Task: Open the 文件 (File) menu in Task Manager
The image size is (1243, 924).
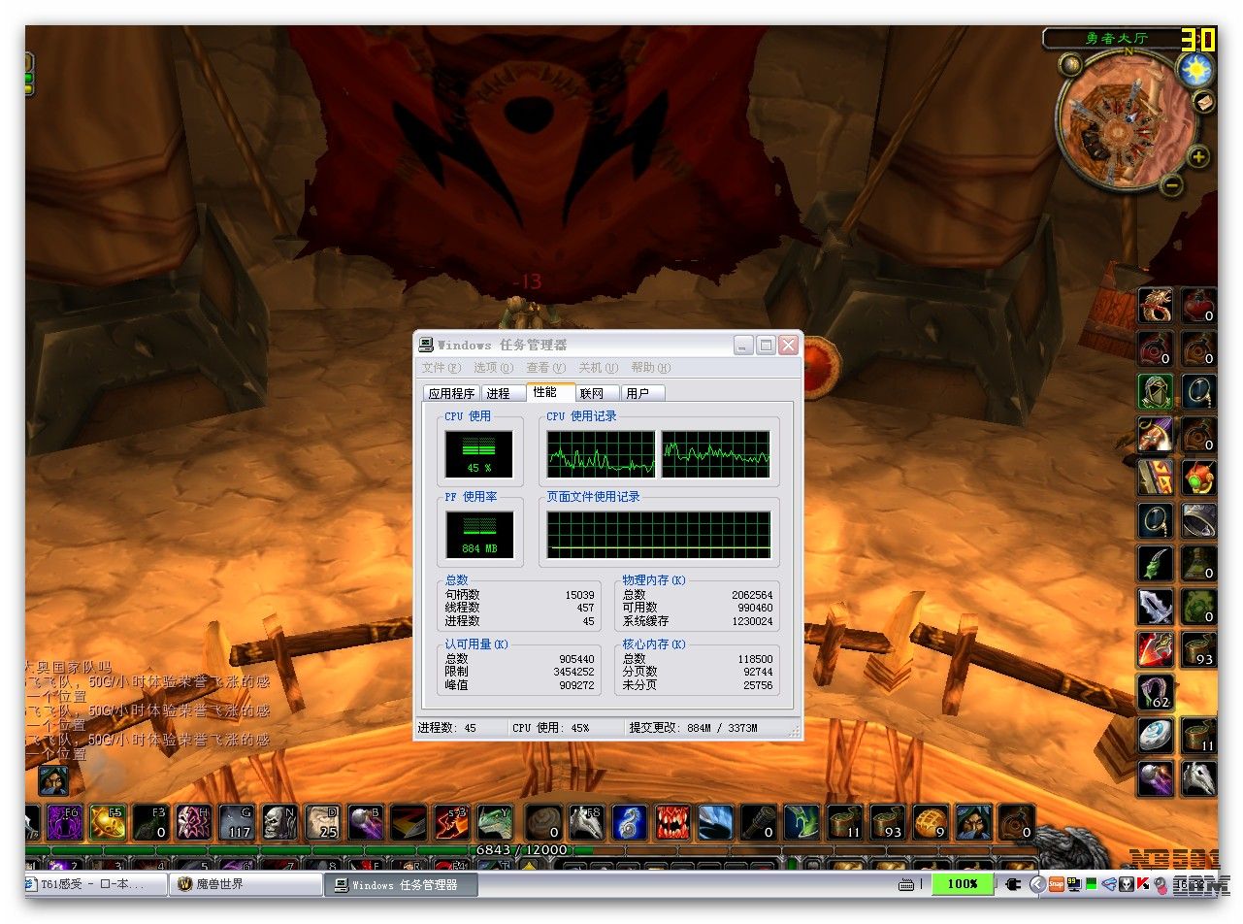Action: point(441,368)
